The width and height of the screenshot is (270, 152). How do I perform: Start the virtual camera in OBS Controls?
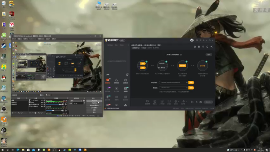pos(94,105)
